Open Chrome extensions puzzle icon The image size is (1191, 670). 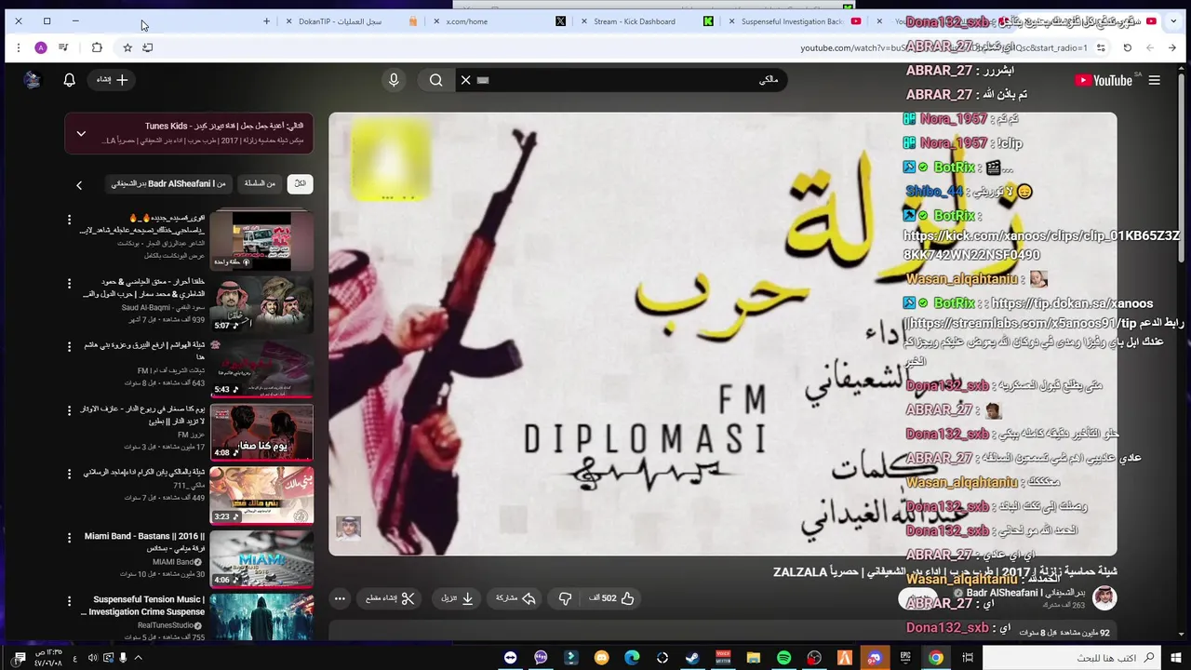(97, 47)
